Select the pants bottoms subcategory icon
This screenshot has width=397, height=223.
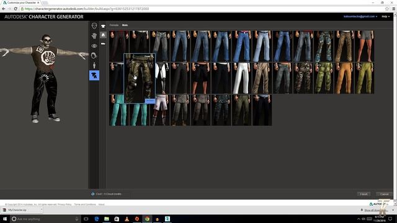tap(103, 35)
